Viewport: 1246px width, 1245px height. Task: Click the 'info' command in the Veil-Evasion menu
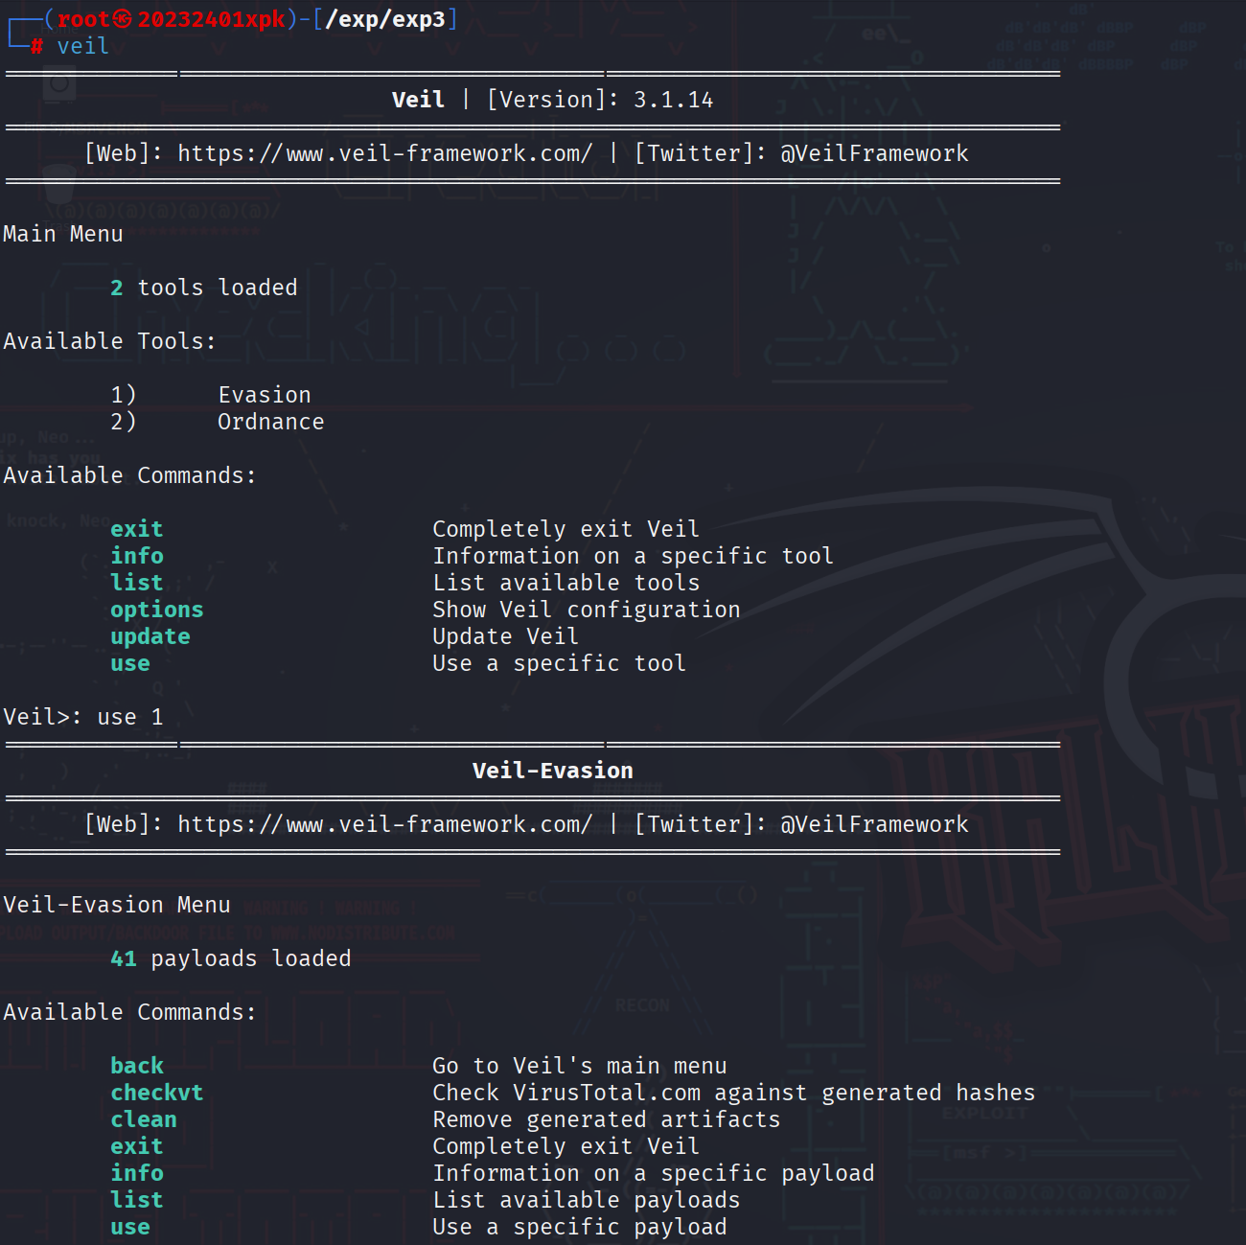click(137, 1173)
